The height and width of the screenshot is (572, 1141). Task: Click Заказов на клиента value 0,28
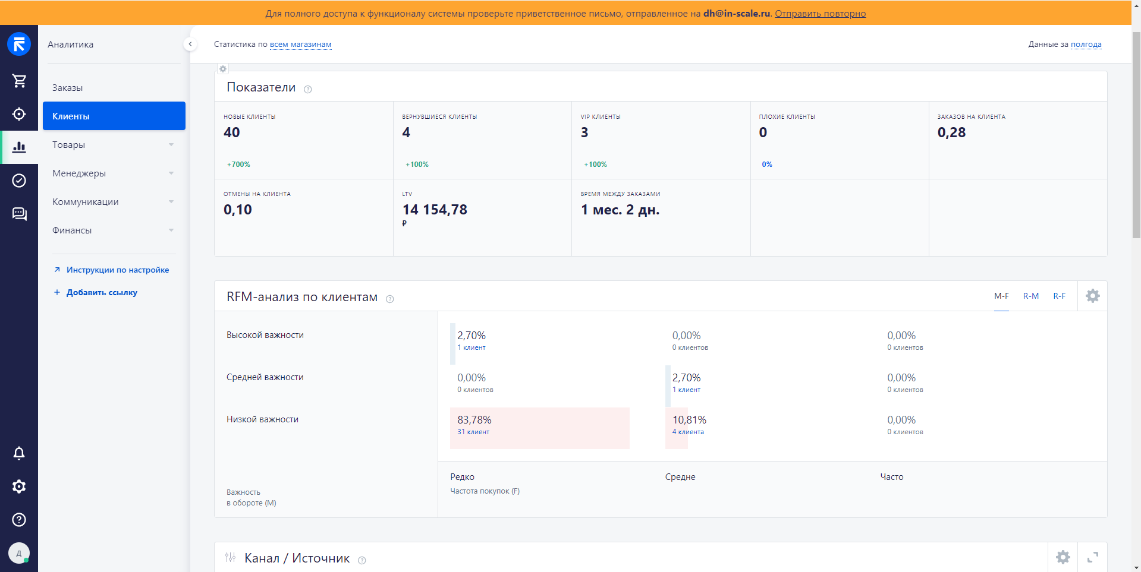point(952,132)
